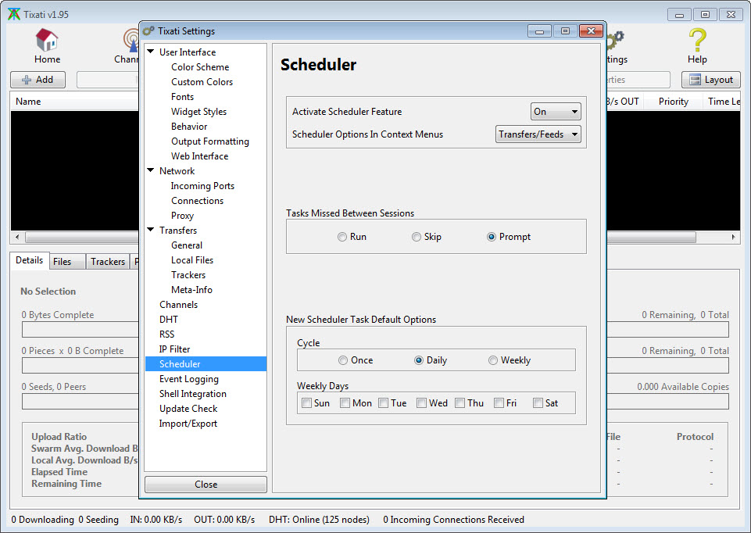Click the DHT: Online (125 nodes) status text
The width and height of the screenshot is (751, 533).
(x=319, y=520)
